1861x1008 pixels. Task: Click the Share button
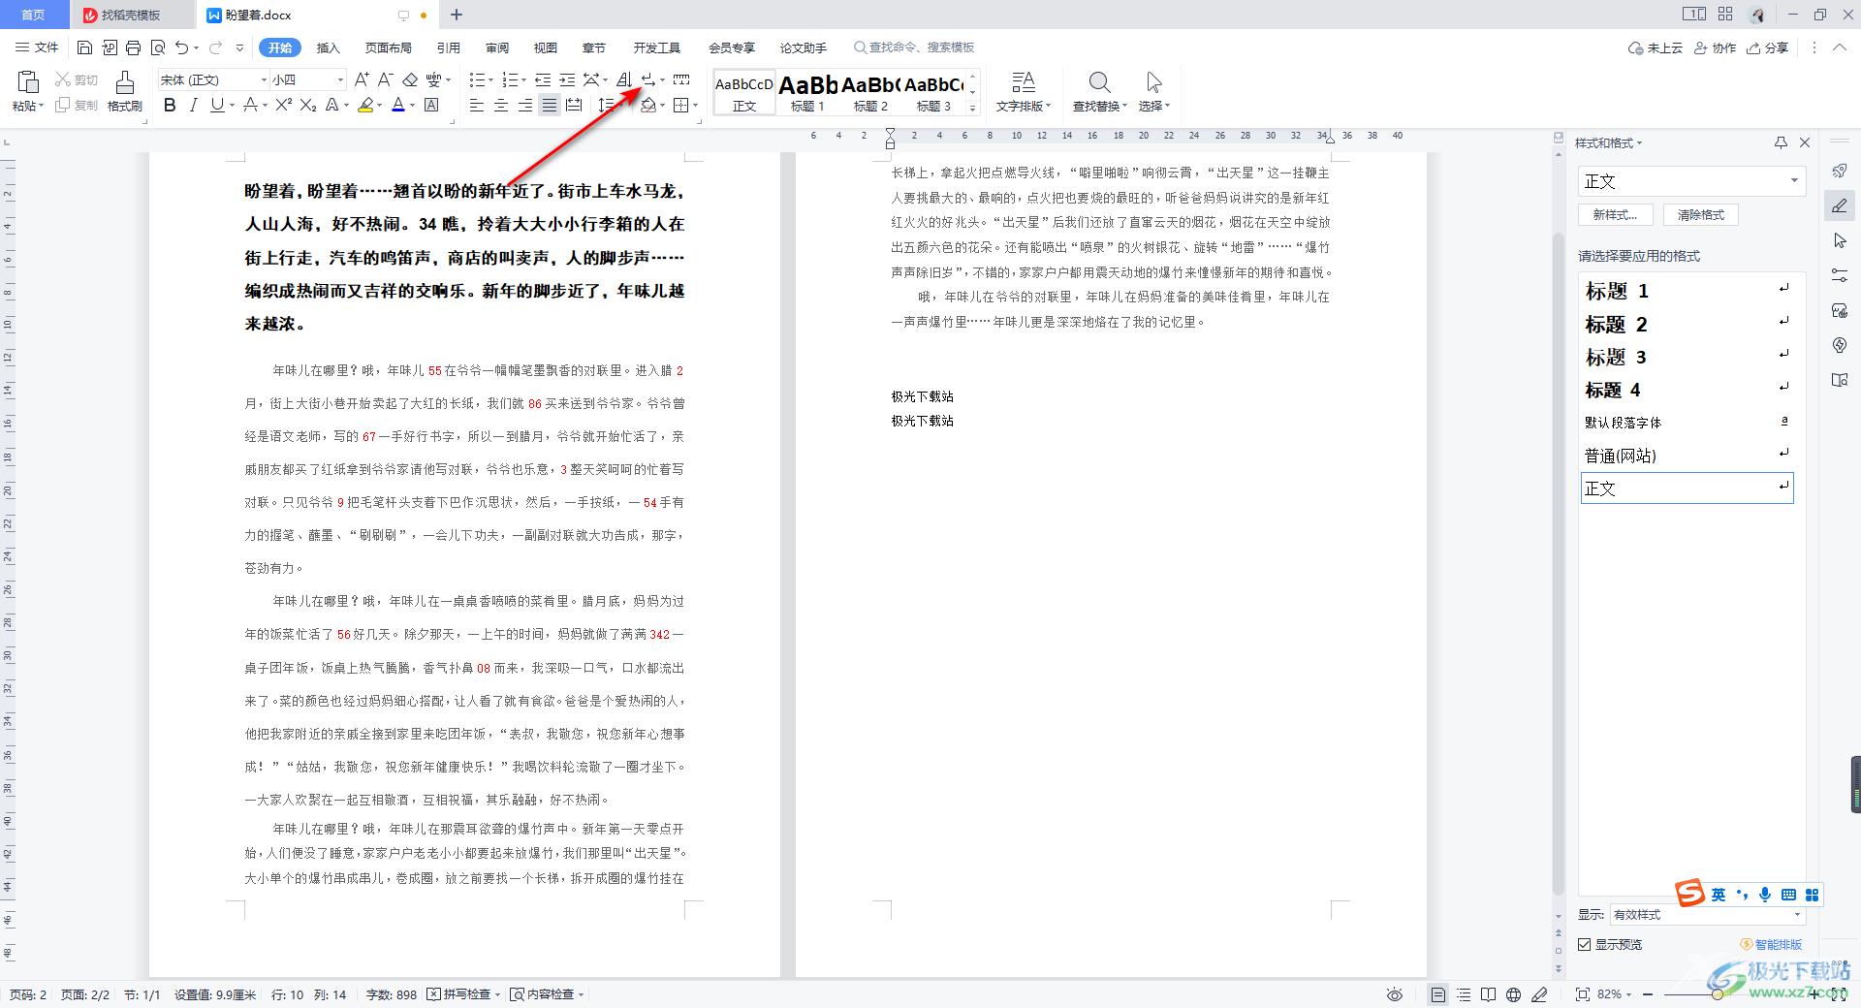pyautogui.click(x=1768, y=47)
